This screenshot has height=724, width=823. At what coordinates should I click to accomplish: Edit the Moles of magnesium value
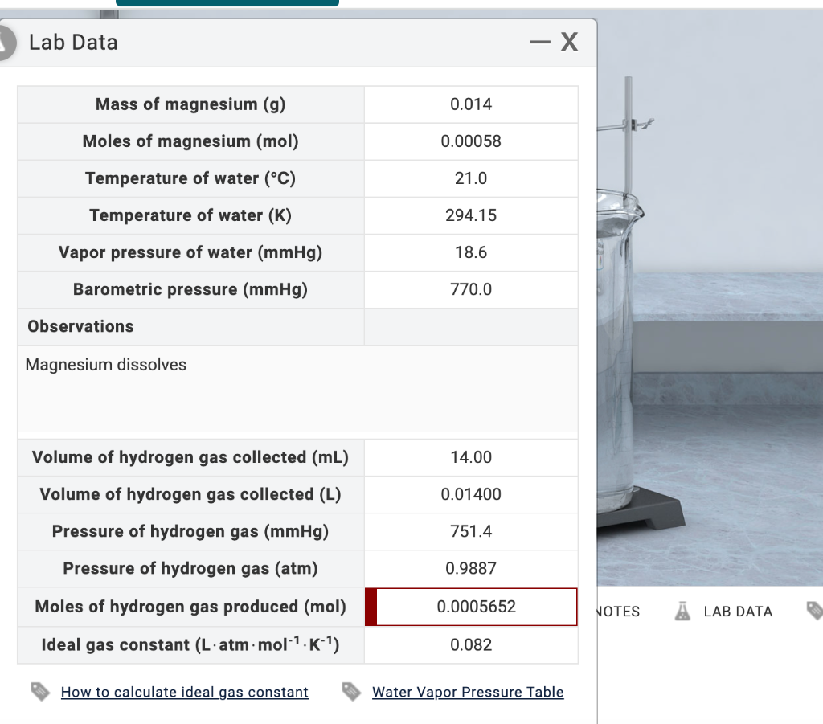[471, 141]
